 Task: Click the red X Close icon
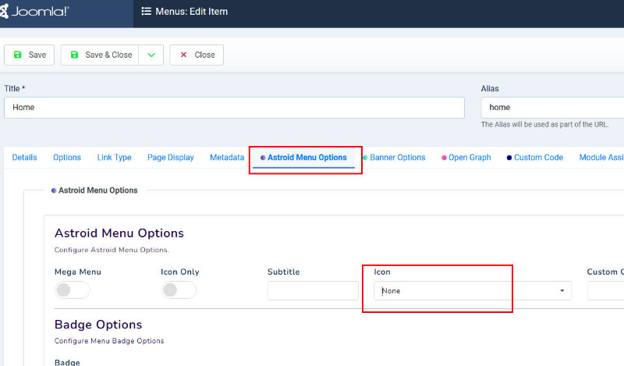click(x=183, y=55)
